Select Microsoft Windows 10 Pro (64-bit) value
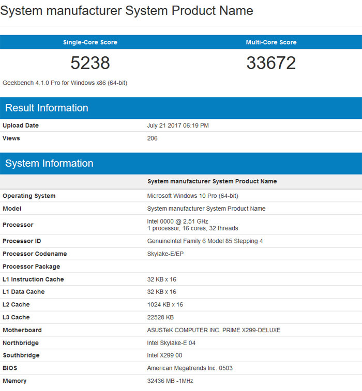362x391 pixels. [193, 196]
